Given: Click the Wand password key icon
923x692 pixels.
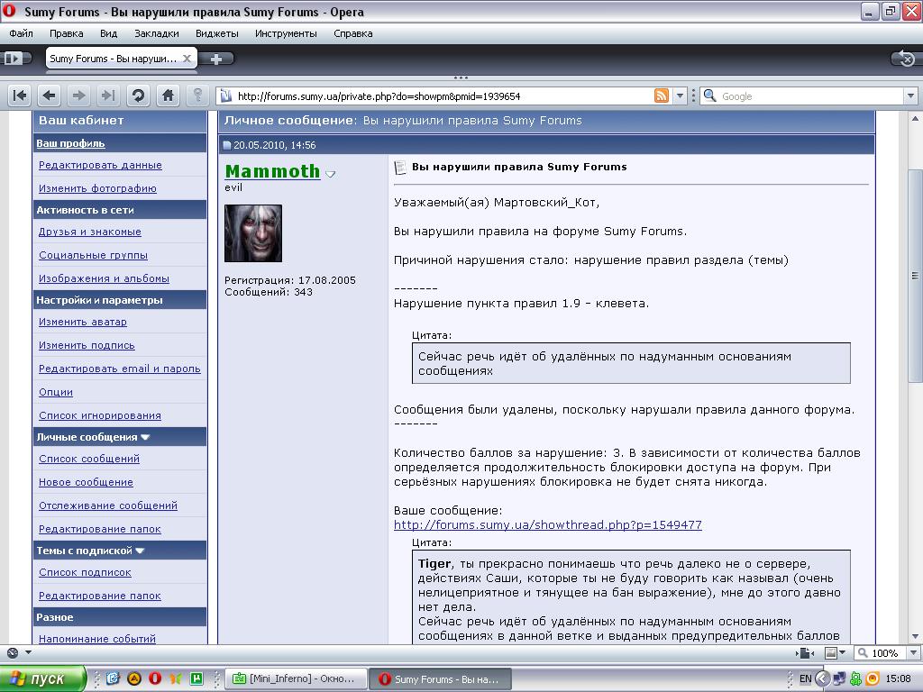Looking at the screenshot, I should [197, 96].
